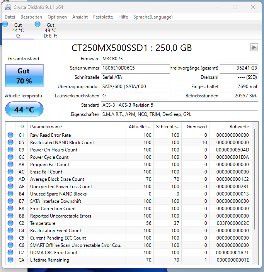Click Betriebsstunden value 20557 Std.
The width and height of the screenshot is (264, 272).
239,96
